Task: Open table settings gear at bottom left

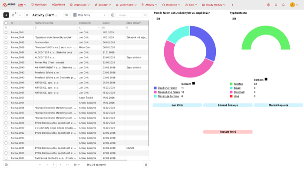Action: point(6,165)
